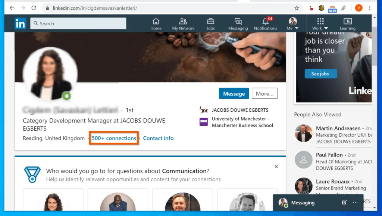The height and width of the screenshot is (216, 382).
Task: Open My Network page
Action: (x=183, y=24)
